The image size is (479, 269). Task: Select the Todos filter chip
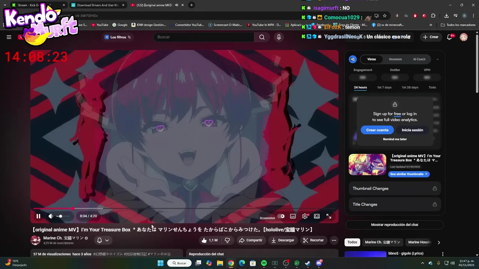click(352, 242)
